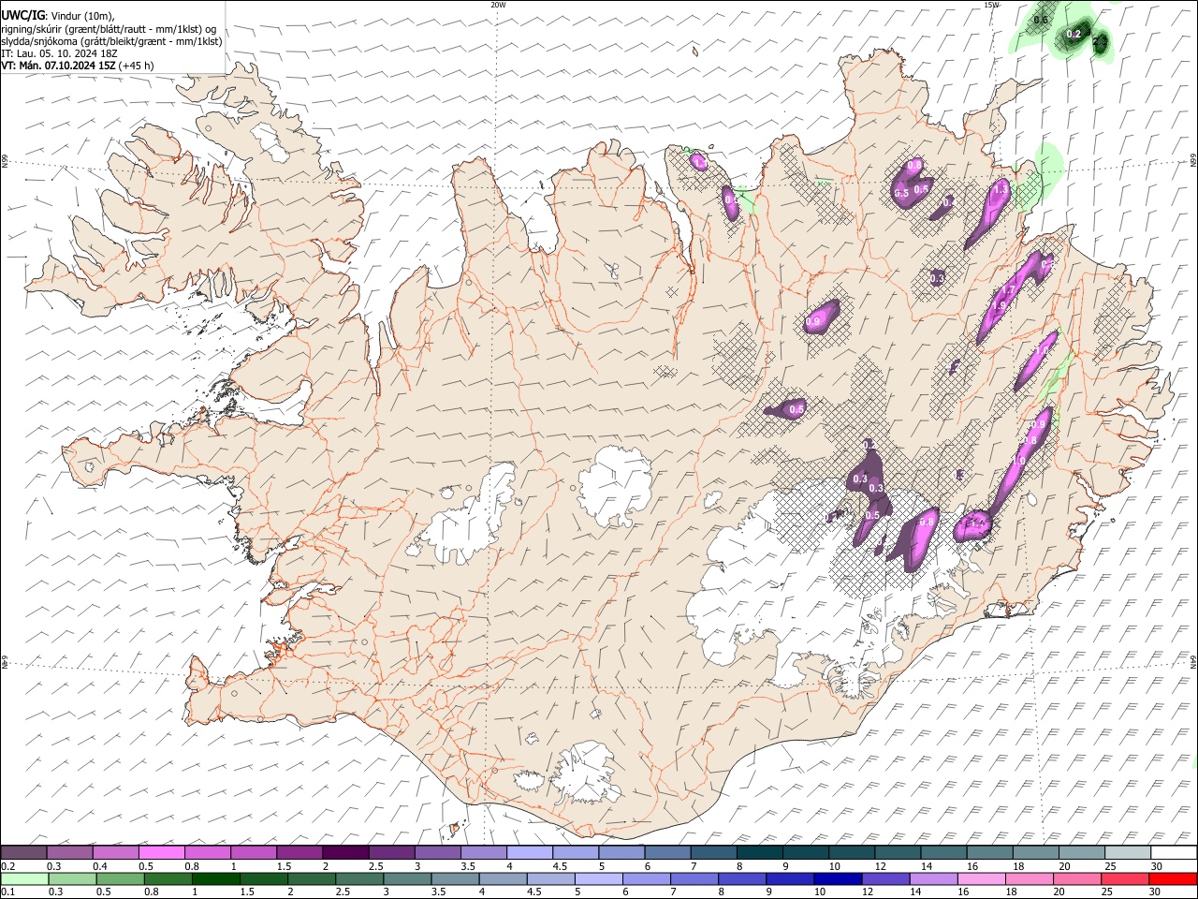Click the '0.6' rain value over the sea
The width and height of the screenshot is (1198, 899).
(1040, 20)
